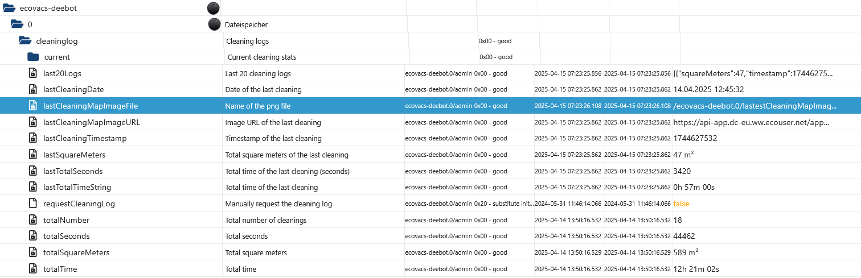Click the 'Cleaning logs' description

pyautogui.click(x=248, y=41)
